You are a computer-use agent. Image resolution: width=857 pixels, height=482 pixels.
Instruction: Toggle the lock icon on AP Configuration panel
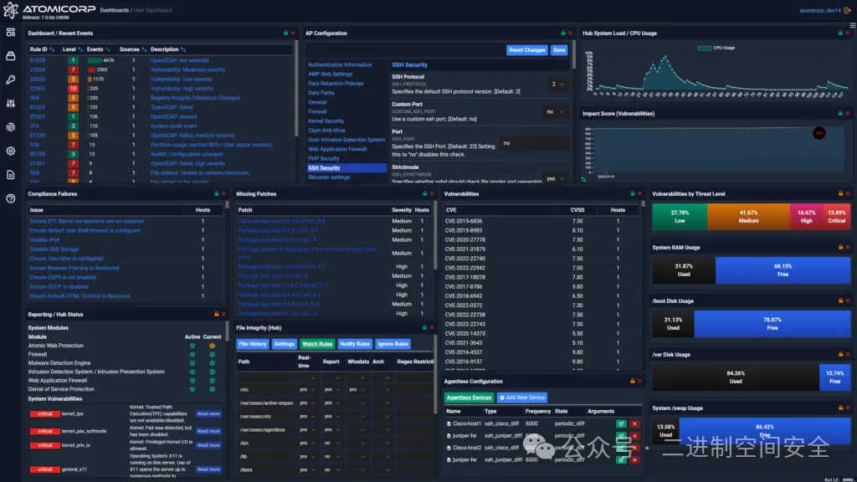pyautogui.click(x=562, y=33)
